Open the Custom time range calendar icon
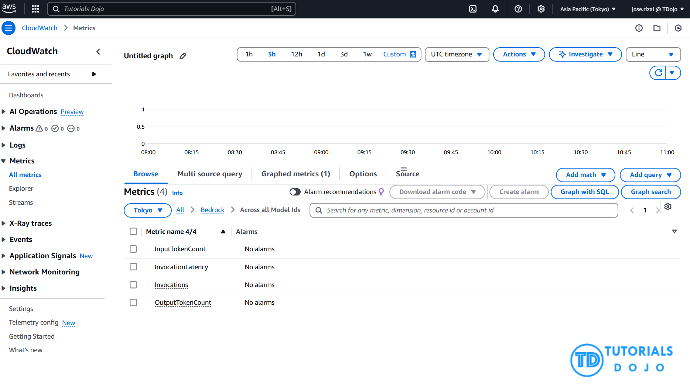The width and height of the screenshot is (690, 391). [x=413, y=54]
